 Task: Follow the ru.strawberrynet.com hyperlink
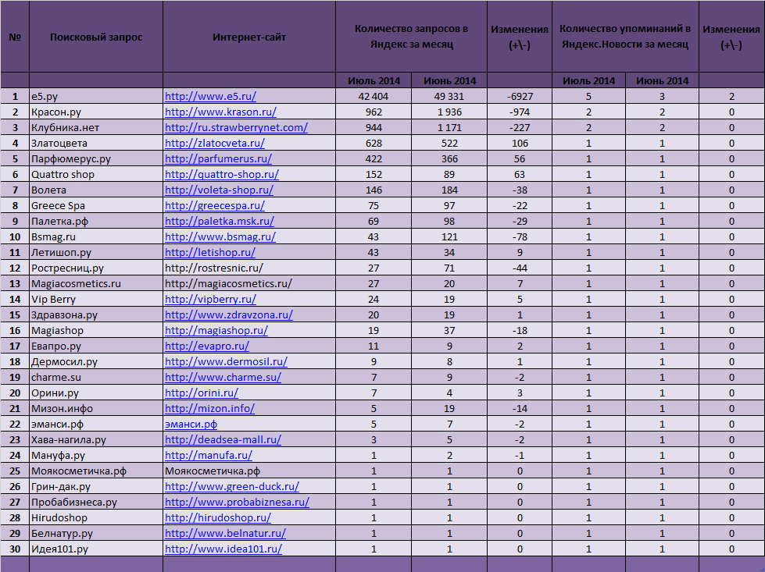[236, 128]
